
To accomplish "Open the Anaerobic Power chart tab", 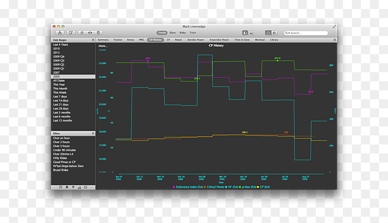I will 219,40.
